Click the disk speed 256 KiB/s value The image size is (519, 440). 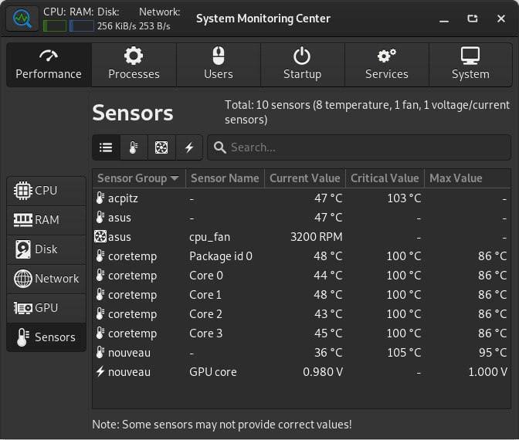tap(117, 26)
